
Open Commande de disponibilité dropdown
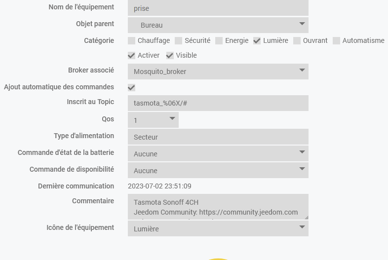pyautogui.click(x=218, y=170)
